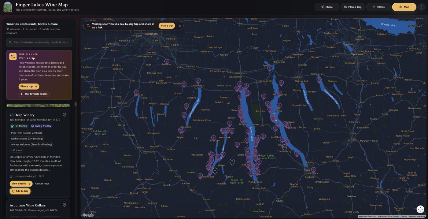Add 20 Deep Winery to trip

(20, 191)
